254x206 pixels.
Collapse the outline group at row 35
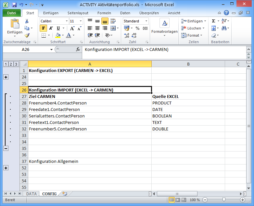click(6, 148)
